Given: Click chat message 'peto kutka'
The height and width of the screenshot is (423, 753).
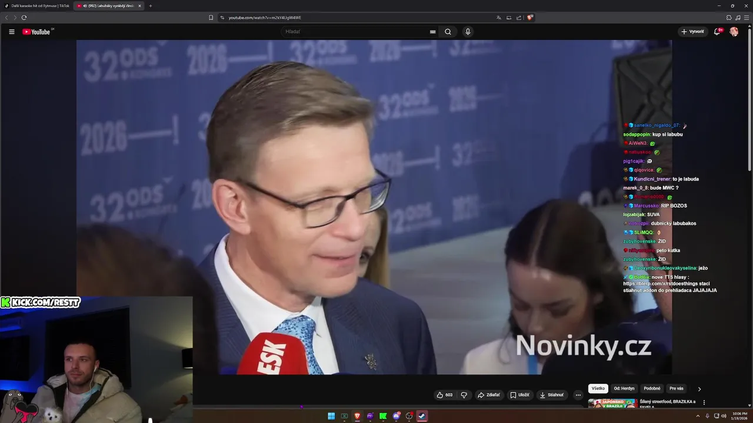Looking at the screenshot, I should click(x=668, y=250).
